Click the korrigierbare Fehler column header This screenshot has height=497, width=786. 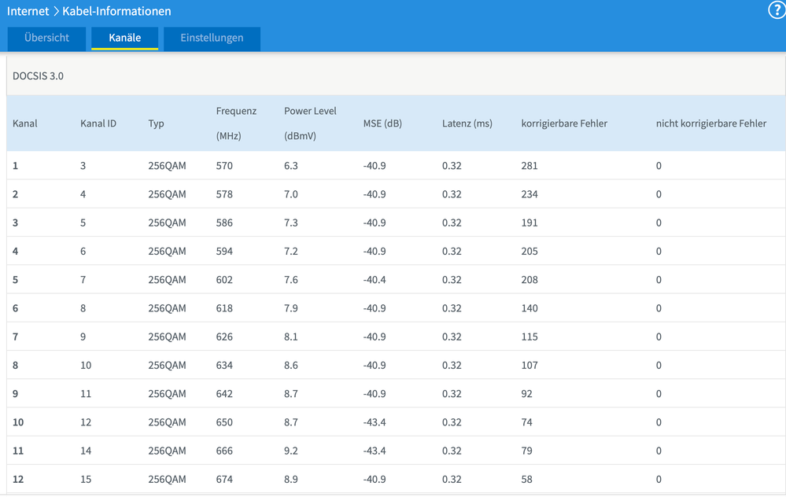(563, 123)
